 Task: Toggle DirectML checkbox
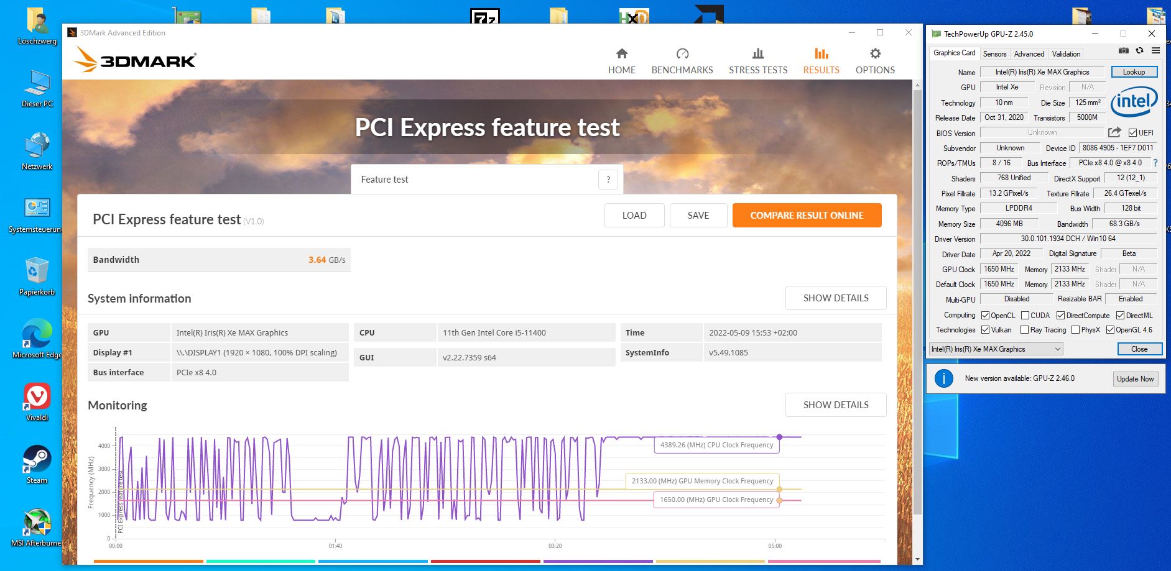tap(1120, 316)
